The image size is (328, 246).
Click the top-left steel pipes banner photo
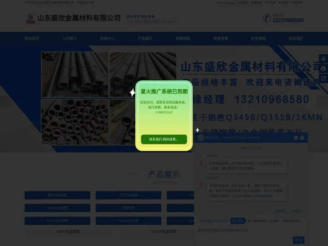[75, 75]
